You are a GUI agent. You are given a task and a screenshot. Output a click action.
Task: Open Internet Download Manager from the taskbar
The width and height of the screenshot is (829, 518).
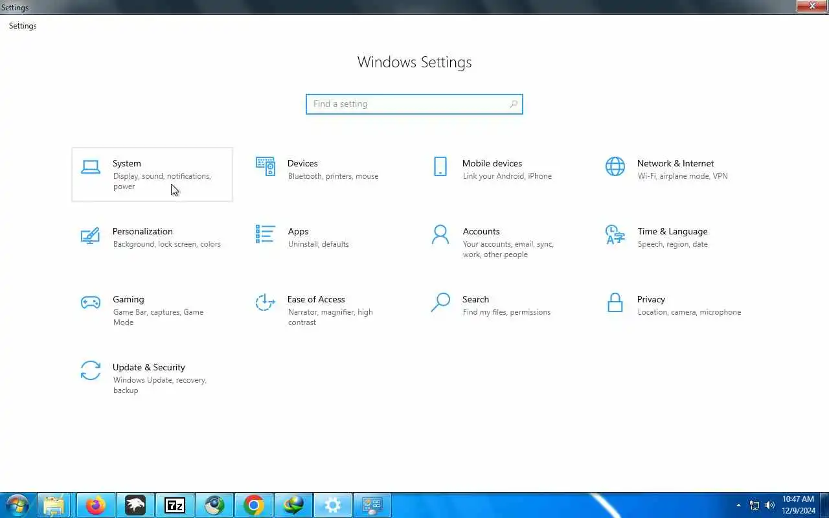[293, 505]
